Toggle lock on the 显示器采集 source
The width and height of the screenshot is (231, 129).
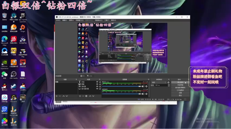coord(100,89)
